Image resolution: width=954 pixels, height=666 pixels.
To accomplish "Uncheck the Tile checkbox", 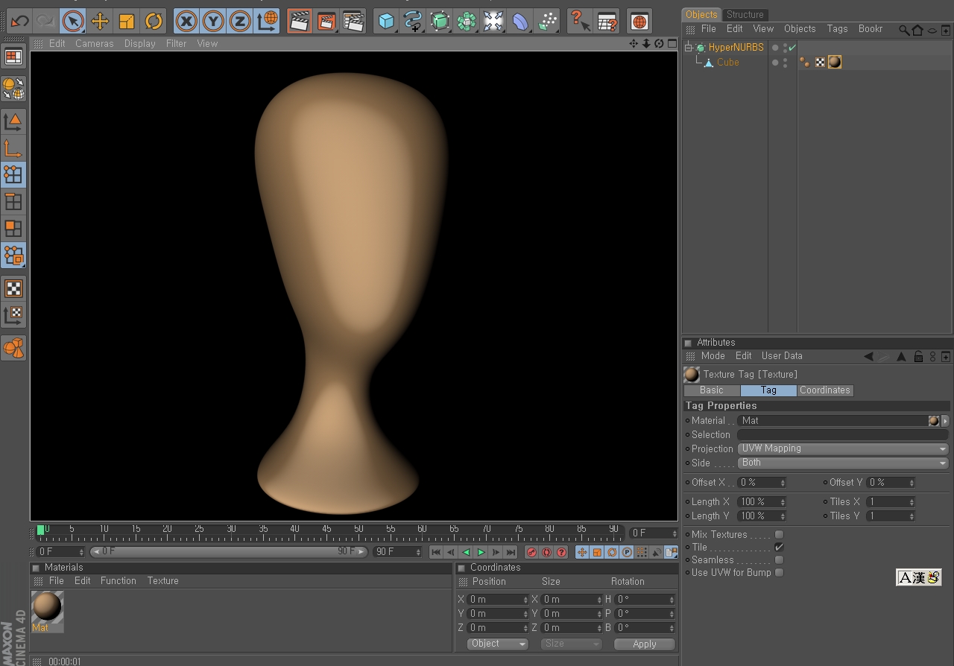I will 779,548.
